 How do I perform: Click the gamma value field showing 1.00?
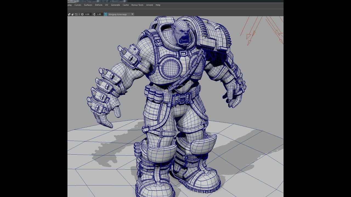click(x=99, y=14)
